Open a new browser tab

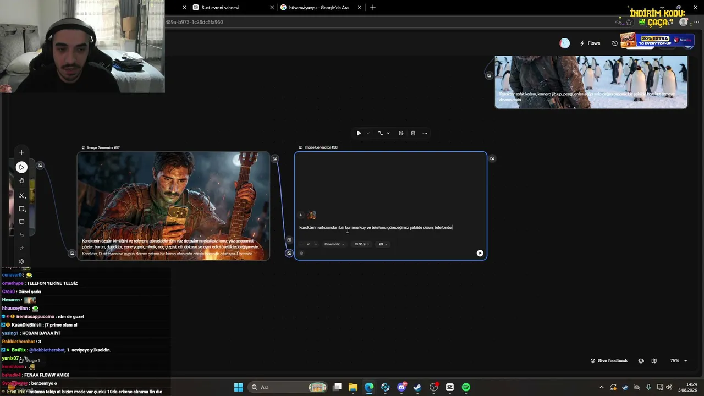pos(373,8)
